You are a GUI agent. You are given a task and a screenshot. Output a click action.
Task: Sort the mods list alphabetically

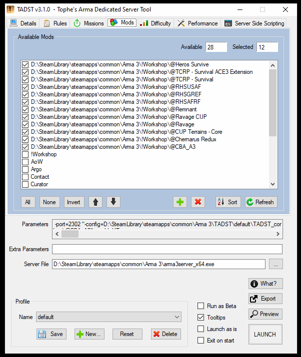228,202
